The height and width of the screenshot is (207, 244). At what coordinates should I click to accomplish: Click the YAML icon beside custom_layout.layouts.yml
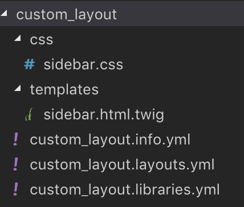coord(16,164)
